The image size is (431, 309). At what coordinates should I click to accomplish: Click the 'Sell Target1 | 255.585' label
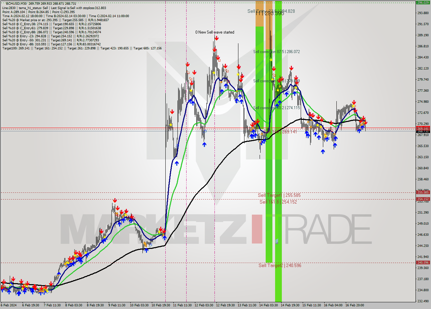[279, 195]
